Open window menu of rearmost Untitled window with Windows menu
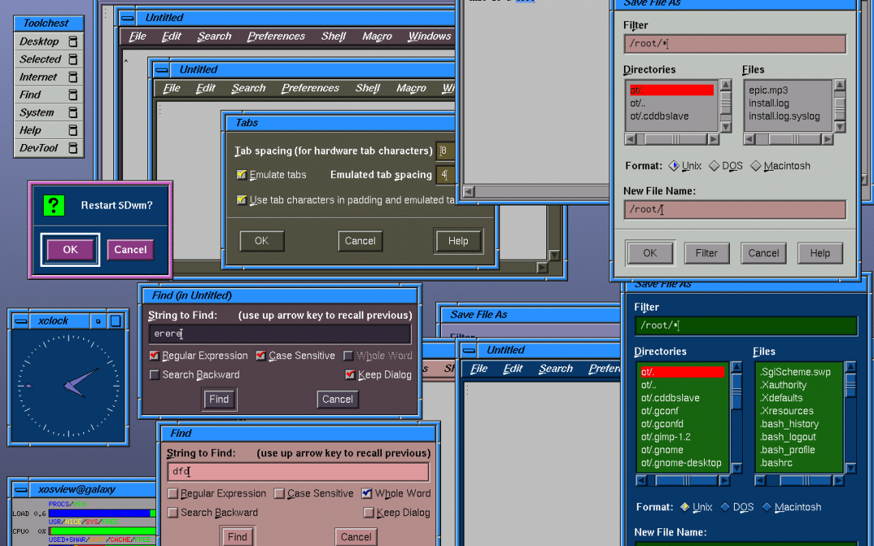 click(128, 18)
